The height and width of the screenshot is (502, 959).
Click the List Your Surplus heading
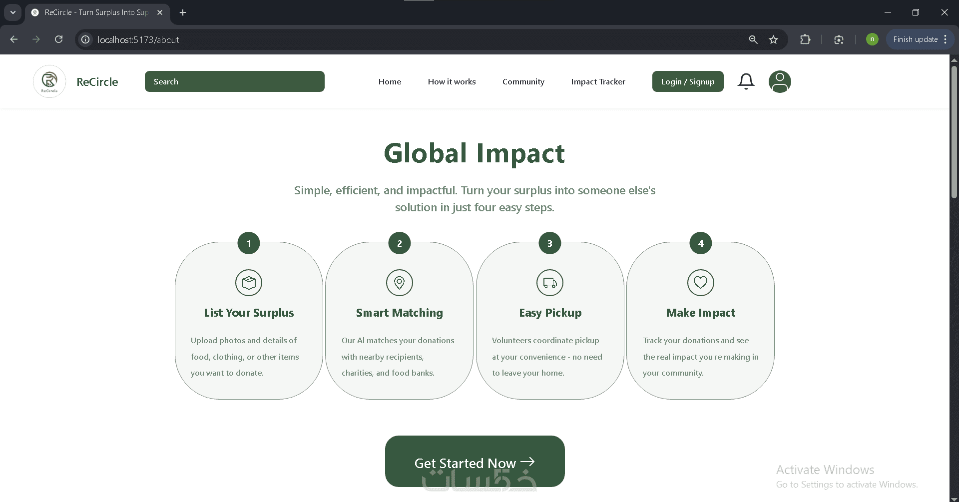tap(249, 313)
